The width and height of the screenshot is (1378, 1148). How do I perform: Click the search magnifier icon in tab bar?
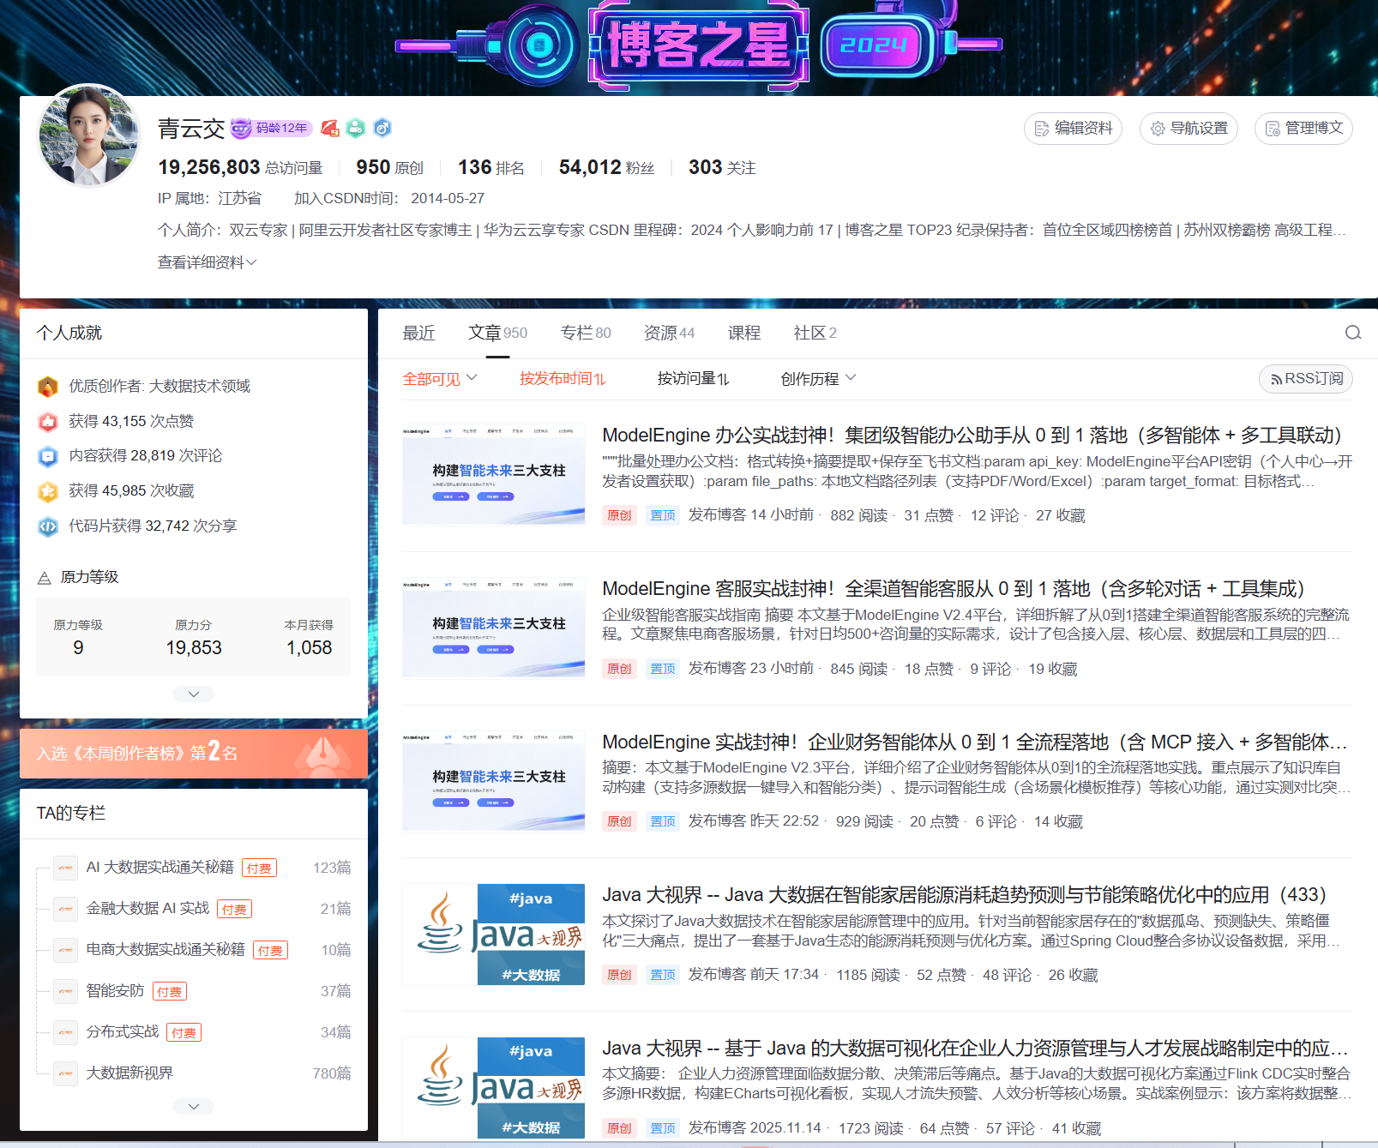pyautogui.click(x=1353, y=333)
